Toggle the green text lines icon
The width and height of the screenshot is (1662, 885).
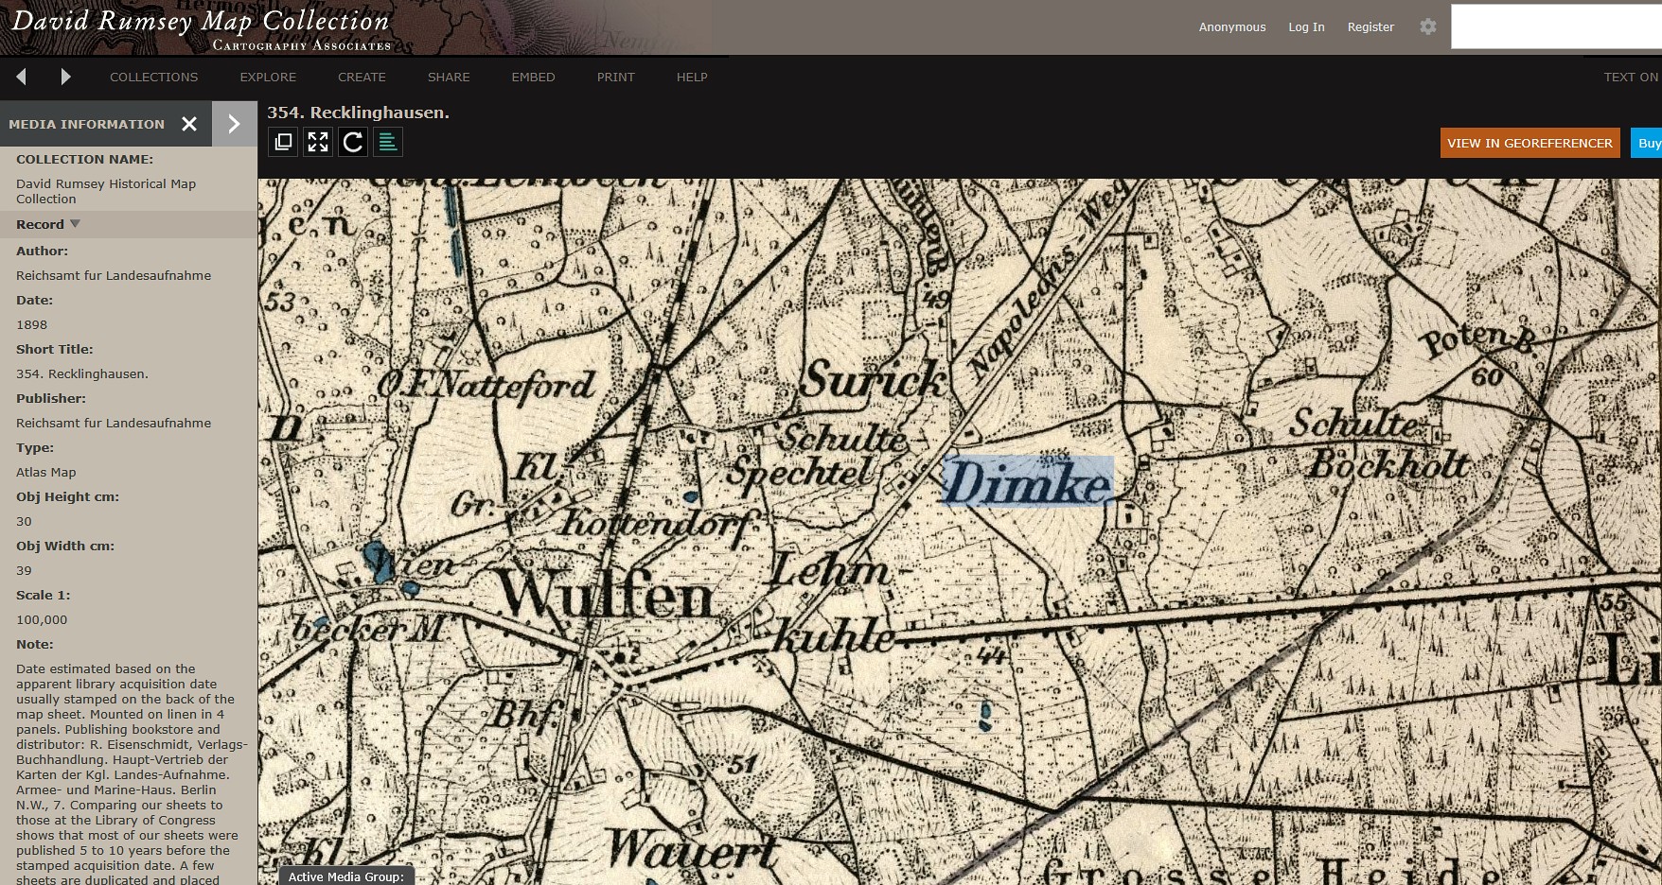(388, 142)
